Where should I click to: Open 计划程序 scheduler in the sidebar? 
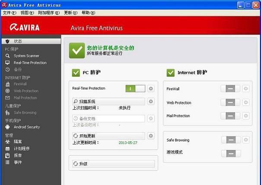[x=22, y=149]
